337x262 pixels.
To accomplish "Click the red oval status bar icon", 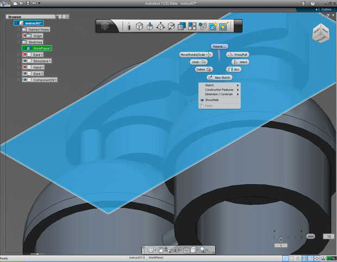I will pos(317,258).
